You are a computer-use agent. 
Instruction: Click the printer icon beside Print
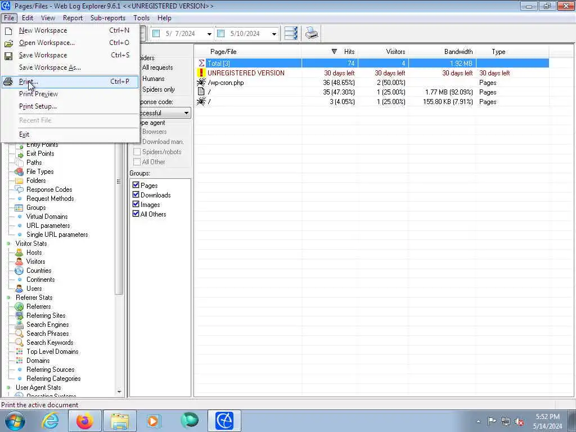pos(8,82)
